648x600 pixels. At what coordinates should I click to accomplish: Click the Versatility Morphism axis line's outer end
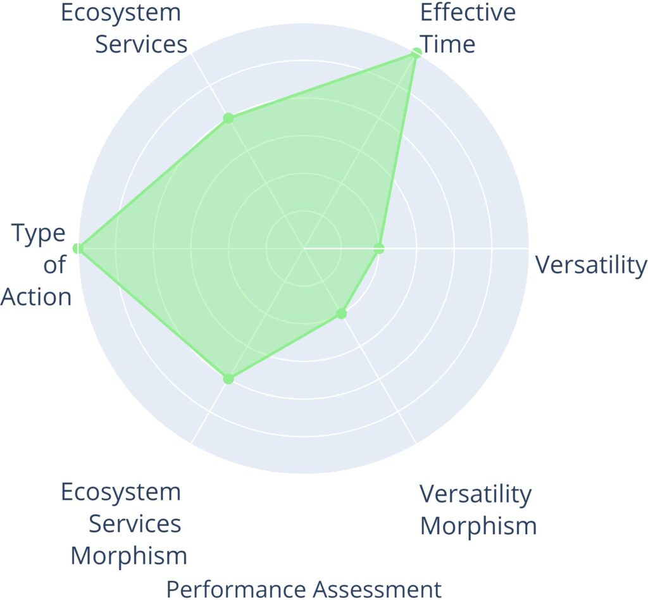[415, 442]
